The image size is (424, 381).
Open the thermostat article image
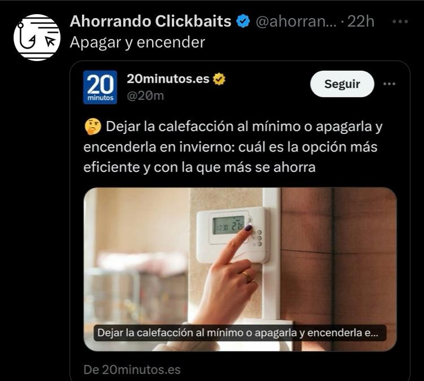[x=240, y=269]
